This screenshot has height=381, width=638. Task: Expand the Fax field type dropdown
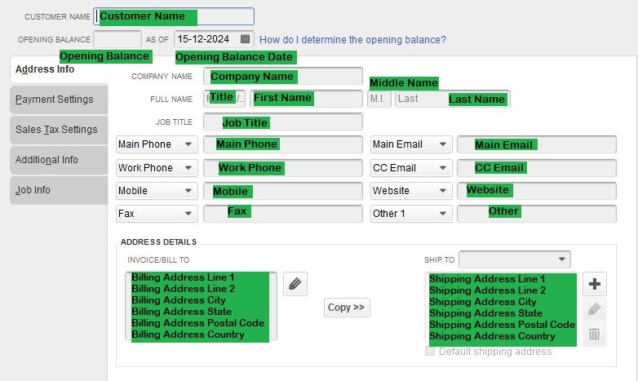coord(157,214)
